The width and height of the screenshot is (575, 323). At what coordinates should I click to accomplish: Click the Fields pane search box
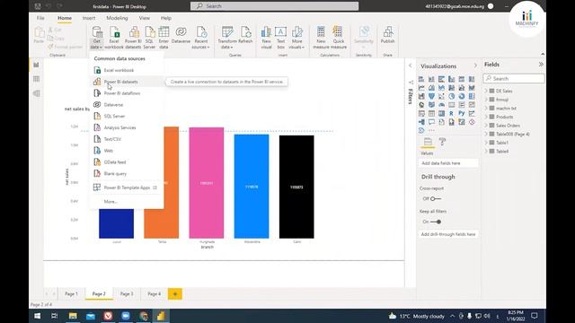[514, 78]
